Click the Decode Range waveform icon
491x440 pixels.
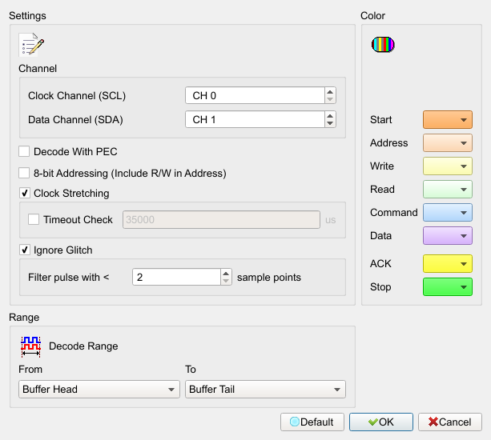click(30, 346)
